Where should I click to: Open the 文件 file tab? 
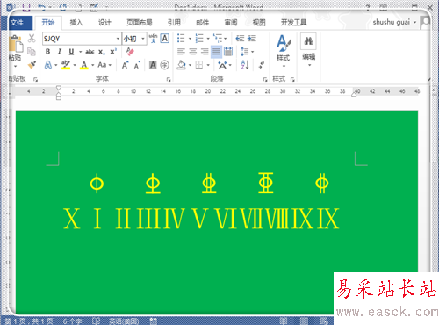click(17, 23)
